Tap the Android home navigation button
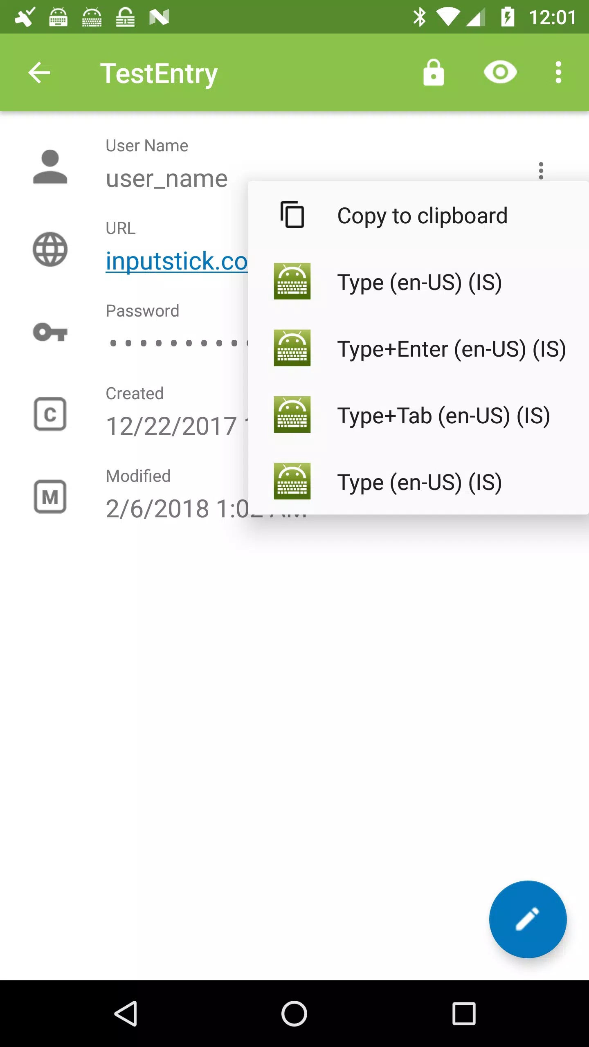589x1047 pixels. (x=294, y=1014)
